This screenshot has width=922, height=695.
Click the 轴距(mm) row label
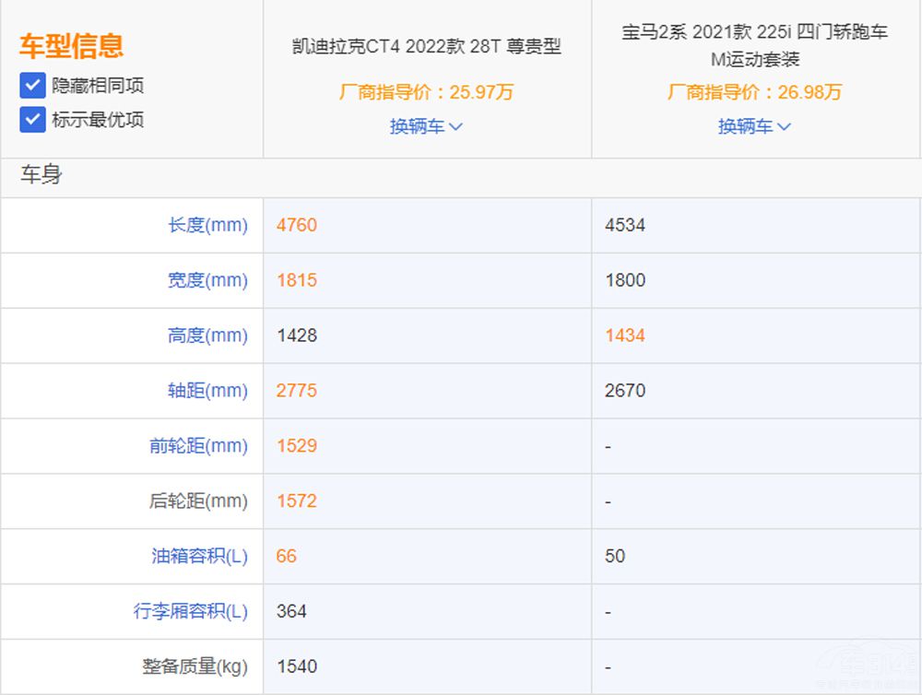click(x=207, y=391)
